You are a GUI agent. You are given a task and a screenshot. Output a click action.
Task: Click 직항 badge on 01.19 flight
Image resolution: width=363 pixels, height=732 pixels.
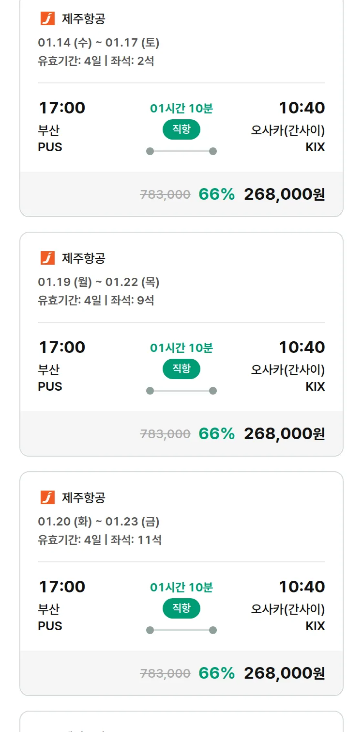pyautogui.click(x=181, y=369)
